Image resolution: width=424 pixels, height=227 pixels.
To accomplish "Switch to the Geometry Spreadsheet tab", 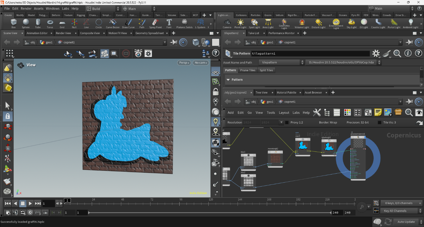I will point(150,33).
